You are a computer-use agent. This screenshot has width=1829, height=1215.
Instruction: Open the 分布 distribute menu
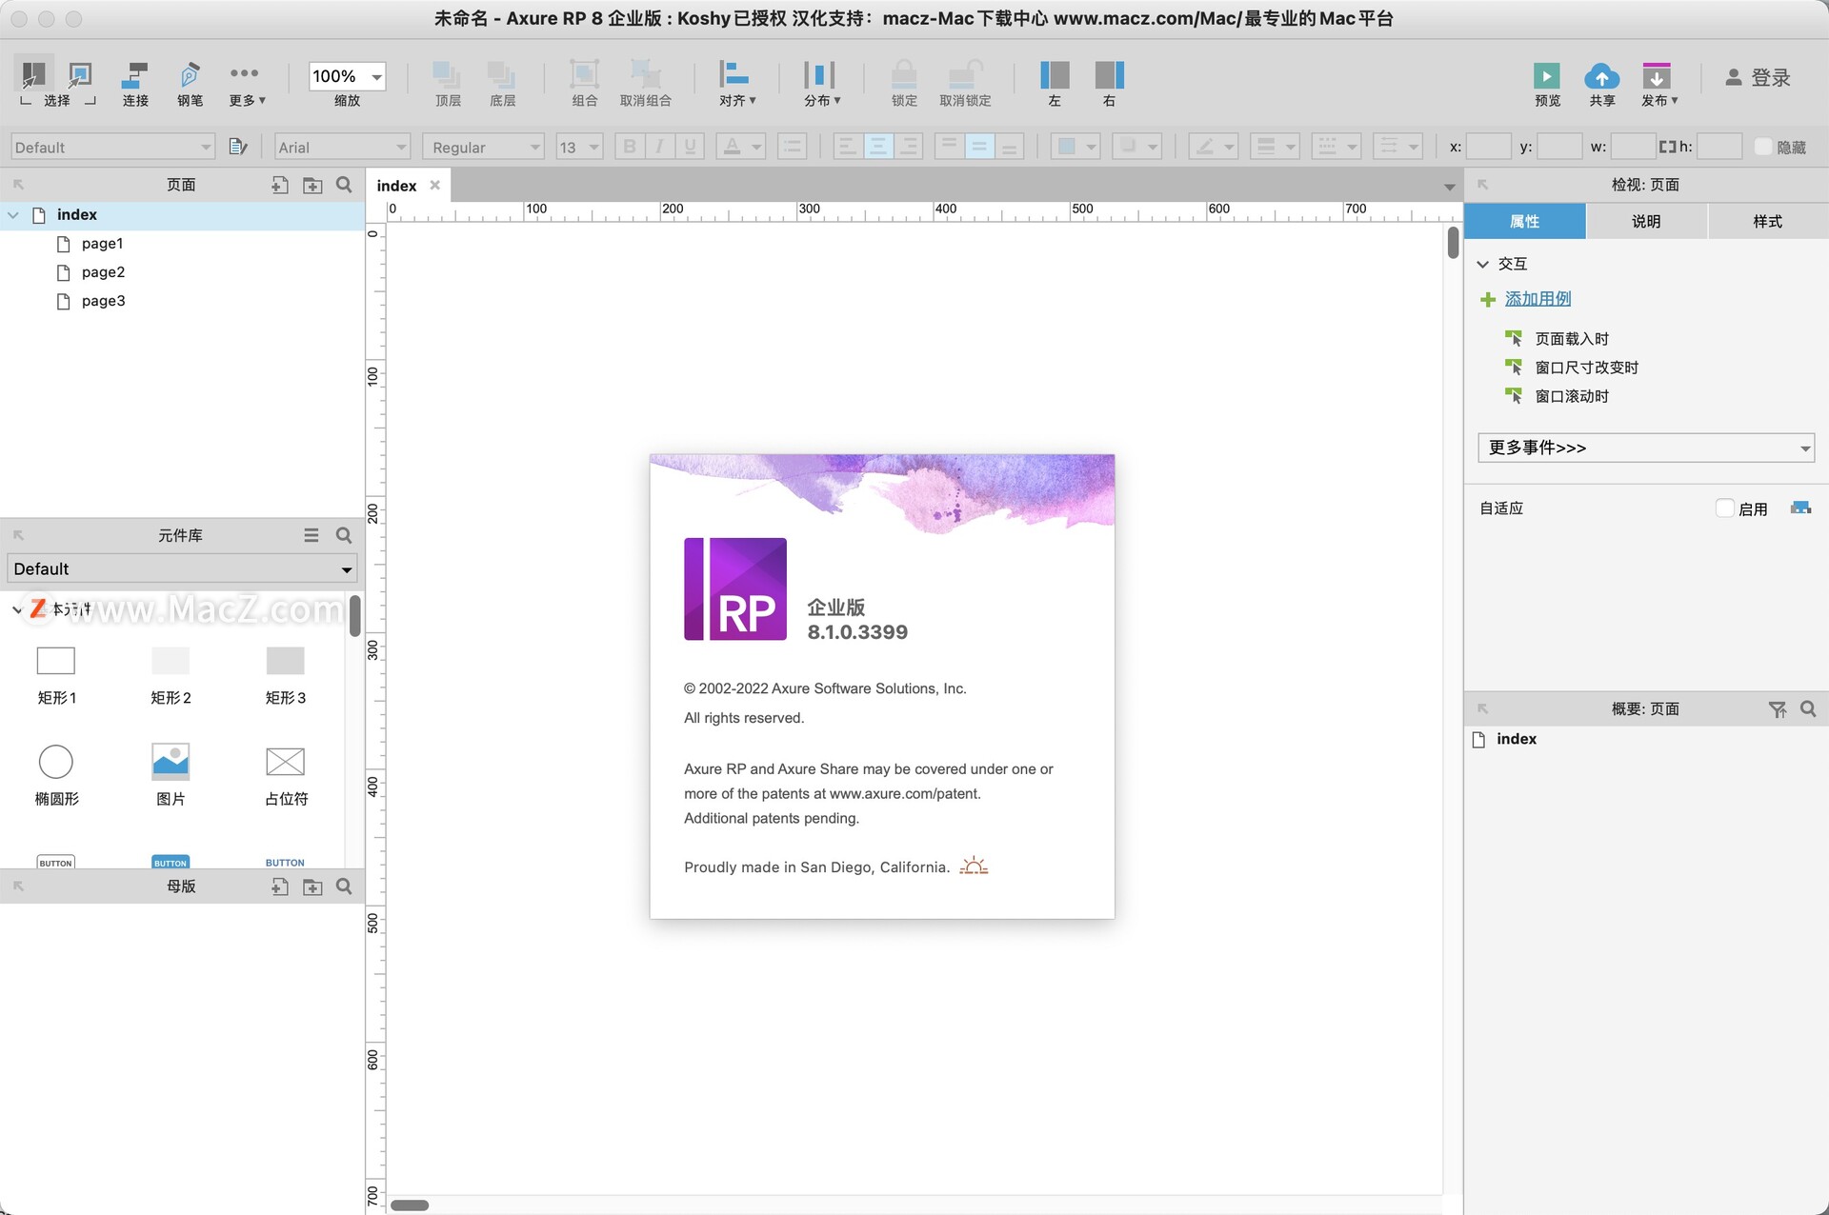tap(821, 84)
